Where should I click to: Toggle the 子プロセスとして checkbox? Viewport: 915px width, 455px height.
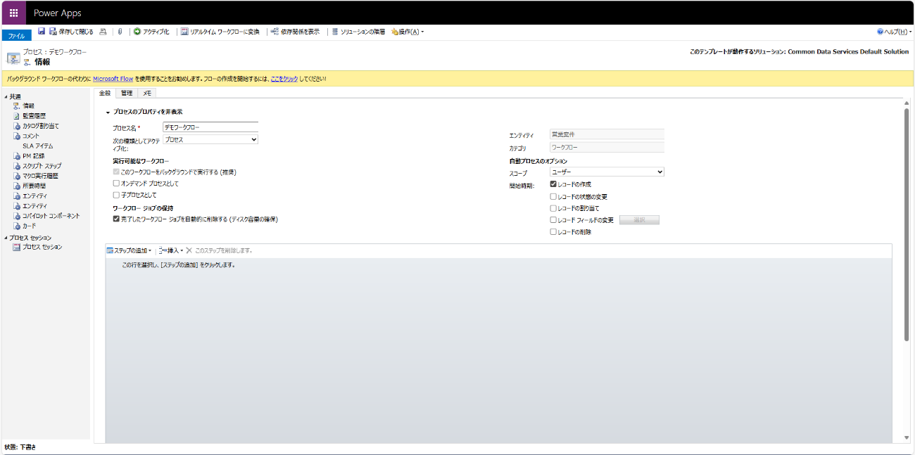117,195
